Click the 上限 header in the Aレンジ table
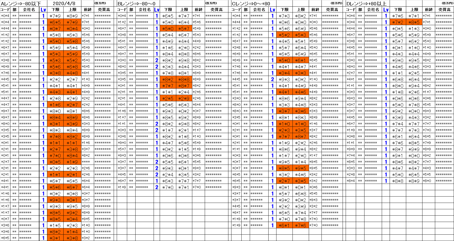This screenshot has width=454, height=241. [x=72, y=10]
